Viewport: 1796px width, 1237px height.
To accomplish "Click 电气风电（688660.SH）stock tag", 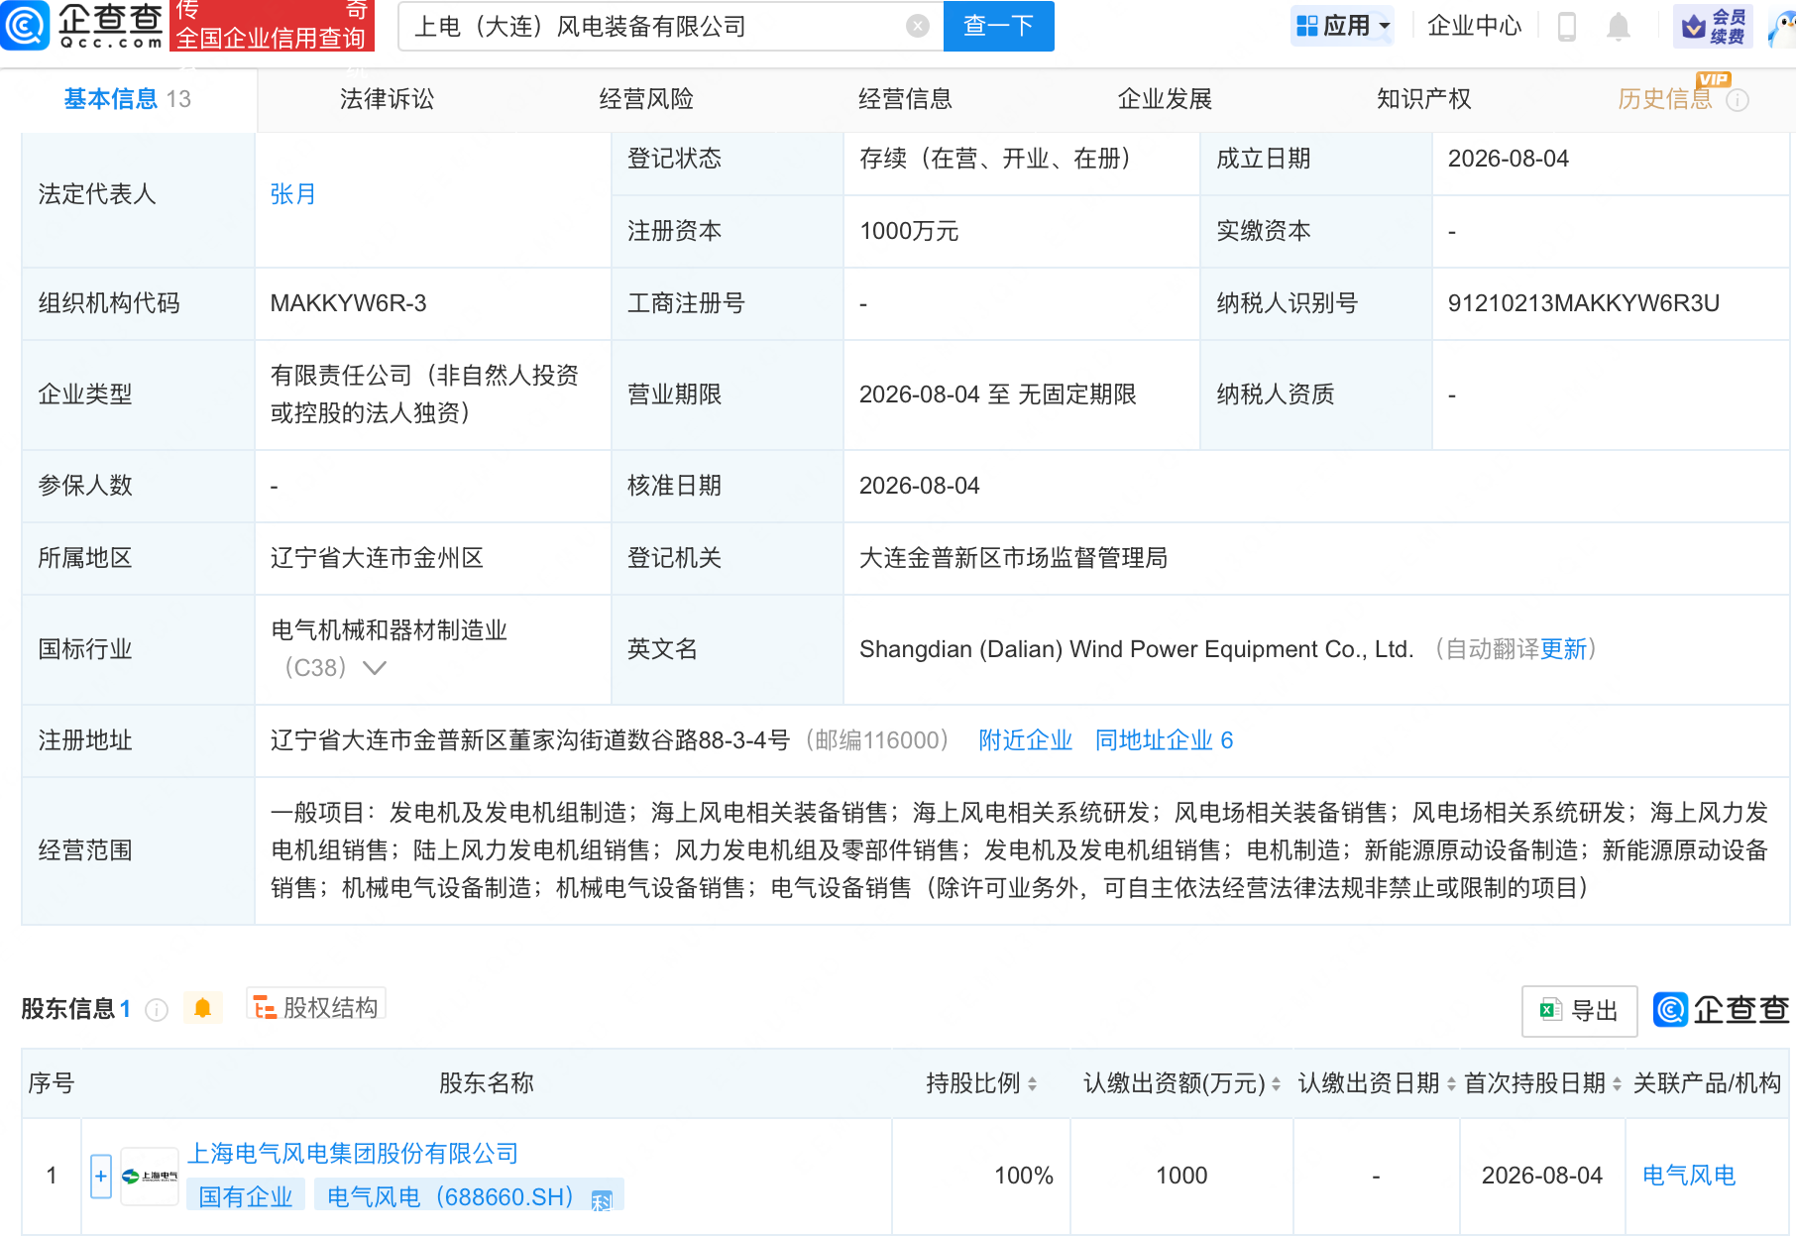I will [470, 1196].
